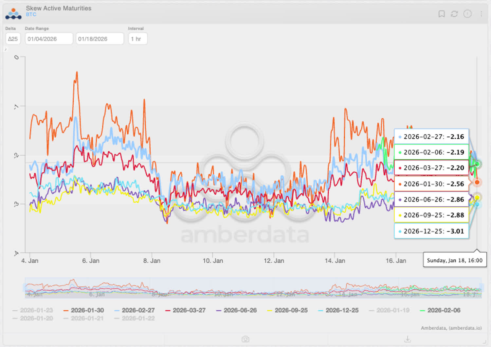Viewport: 491px width, 347px height.
Task: Click the "8. Jan" main x-axis label
Action: coord(152,261)
